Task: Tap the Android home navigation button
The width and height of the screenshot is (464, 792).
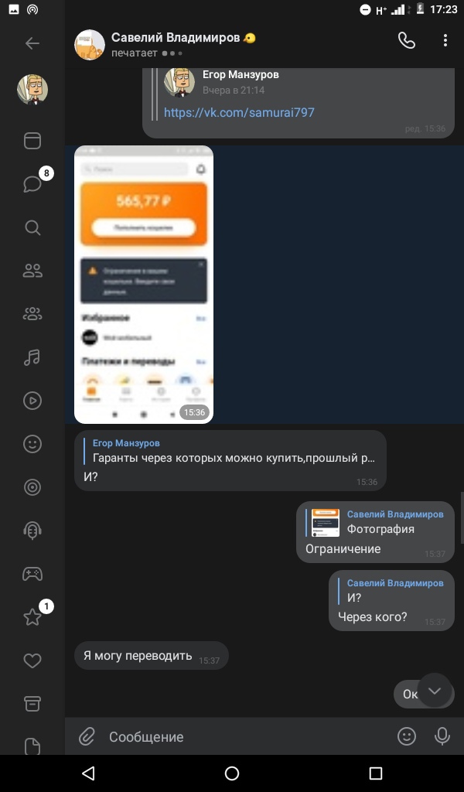Action: tap(232, 773)
